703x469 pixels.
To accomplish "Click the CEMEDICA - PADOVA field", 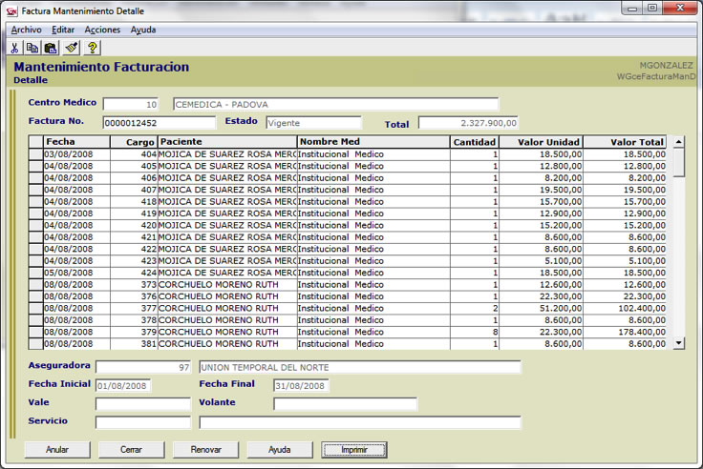I will point(336,104).
